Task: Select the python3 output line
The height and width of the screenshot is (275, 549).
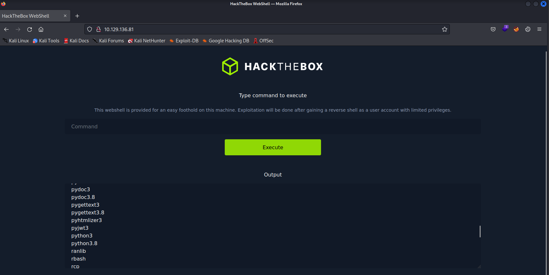Action: [82, 236]
